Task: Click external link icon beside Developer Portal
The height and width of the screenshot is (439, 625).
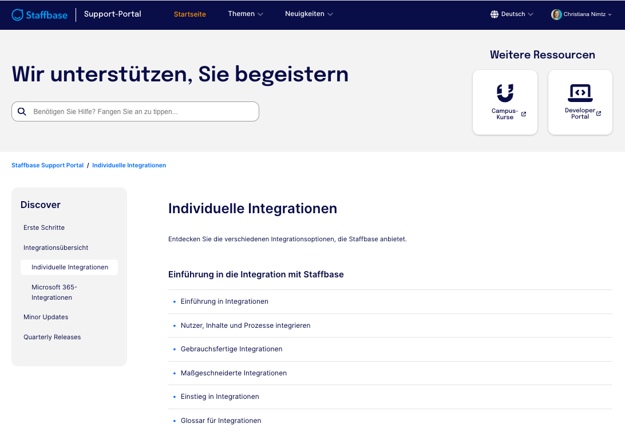Action: [x=599, y=113]
